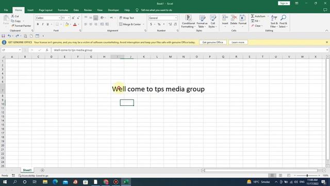Open Microsoft Edge from taskbar
Viewport: 330px width, 186px height.
55,182
